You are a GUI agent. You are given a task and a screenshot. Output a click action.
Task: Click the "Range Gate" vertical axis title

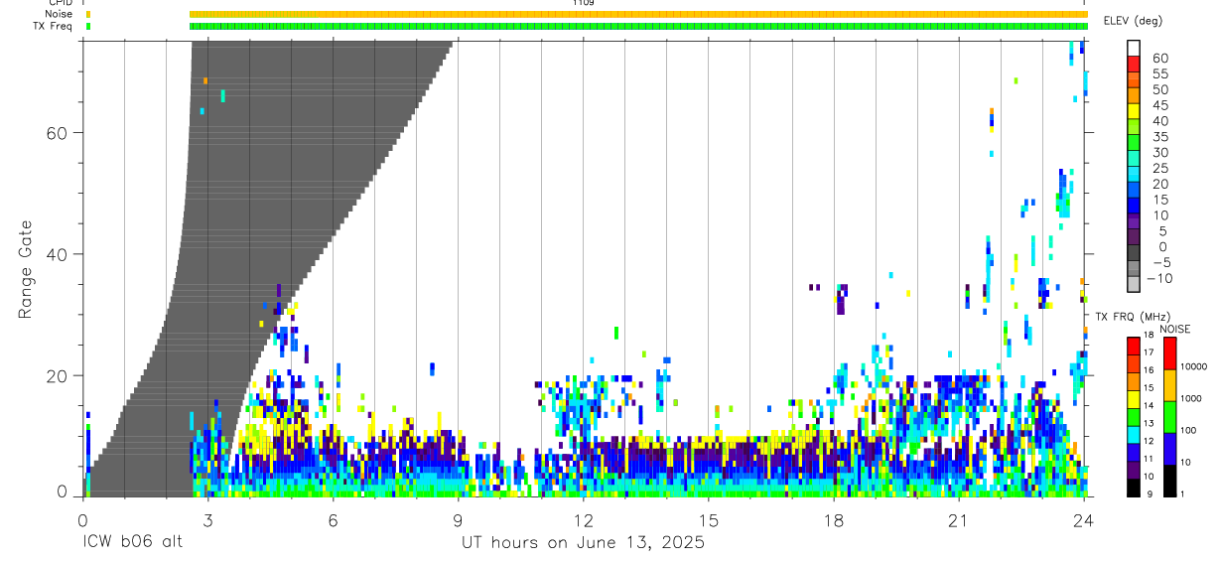(26, 270)
